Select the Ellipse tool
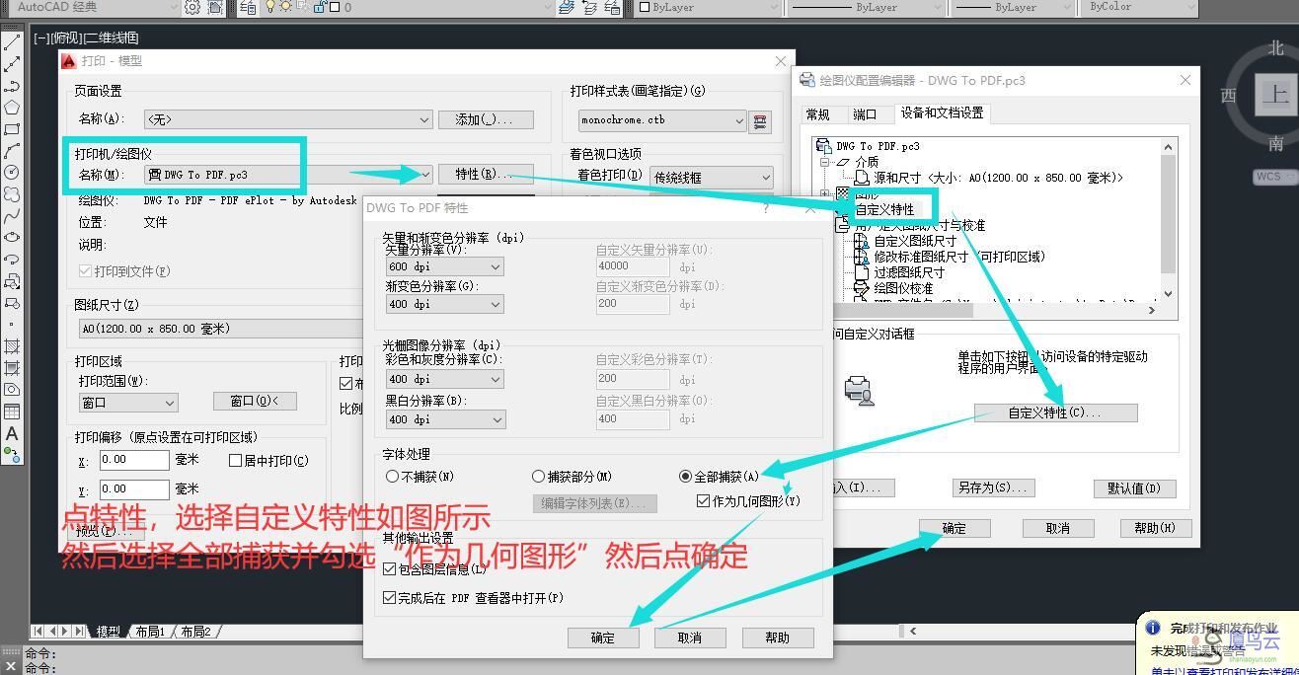 point(12,238)
